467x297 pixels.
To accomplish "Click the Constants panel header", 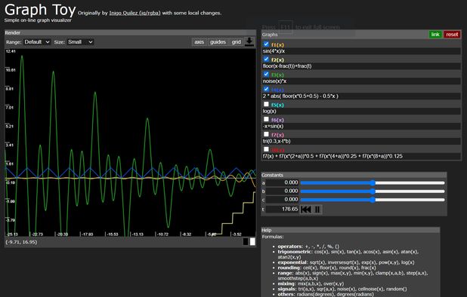I will pyautogui.click(x=354, y=175).
